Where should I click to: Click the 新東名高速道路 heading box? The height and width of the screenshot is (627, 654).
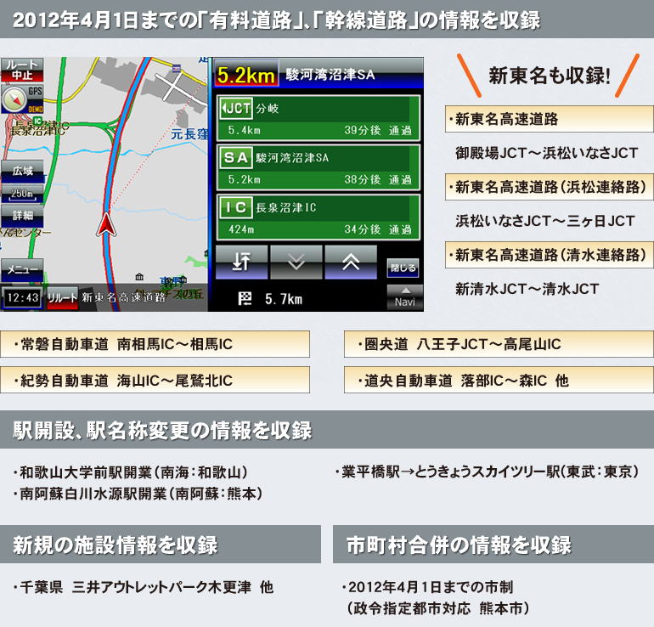(x=549, y=119)
